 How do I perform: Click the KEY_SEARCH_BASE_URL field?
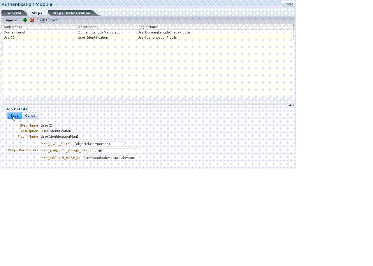(110, 157)
